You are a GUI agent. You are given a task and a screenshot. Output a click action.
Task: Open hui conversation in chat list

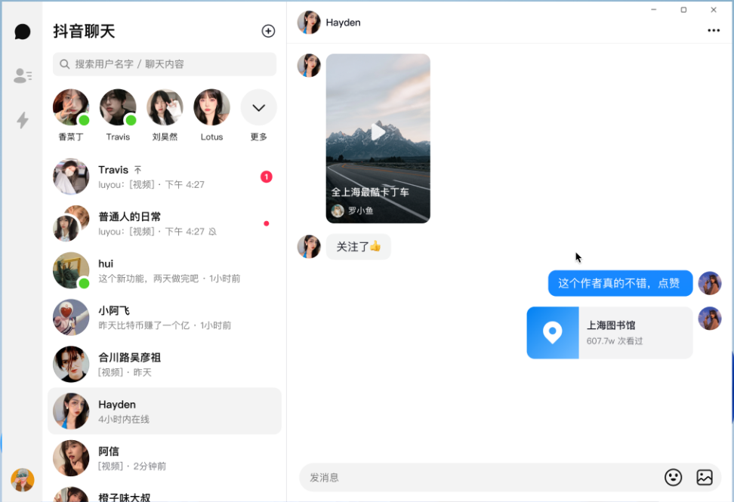pyautogui.click(x=165, y=270)
